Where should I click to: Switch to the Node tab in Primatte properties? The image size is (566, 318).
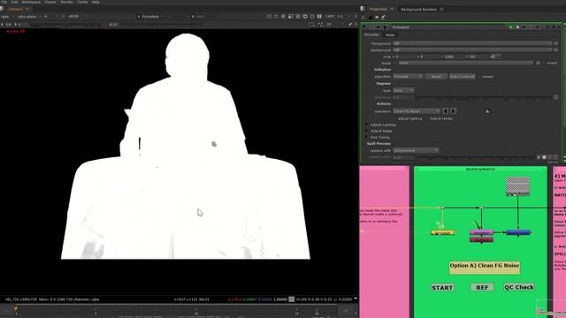[390, 35]
